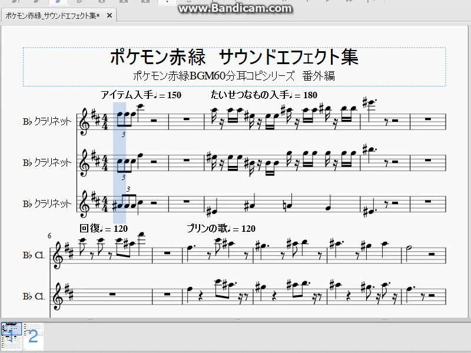Select the half note ending プリンの歌 upper staff
Screen dimensions: 471x353
tap(409, 247)
